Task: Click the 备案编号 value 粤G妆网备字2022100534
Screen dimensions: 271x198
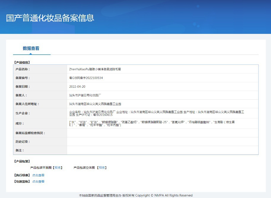Action: click(86, 78)
